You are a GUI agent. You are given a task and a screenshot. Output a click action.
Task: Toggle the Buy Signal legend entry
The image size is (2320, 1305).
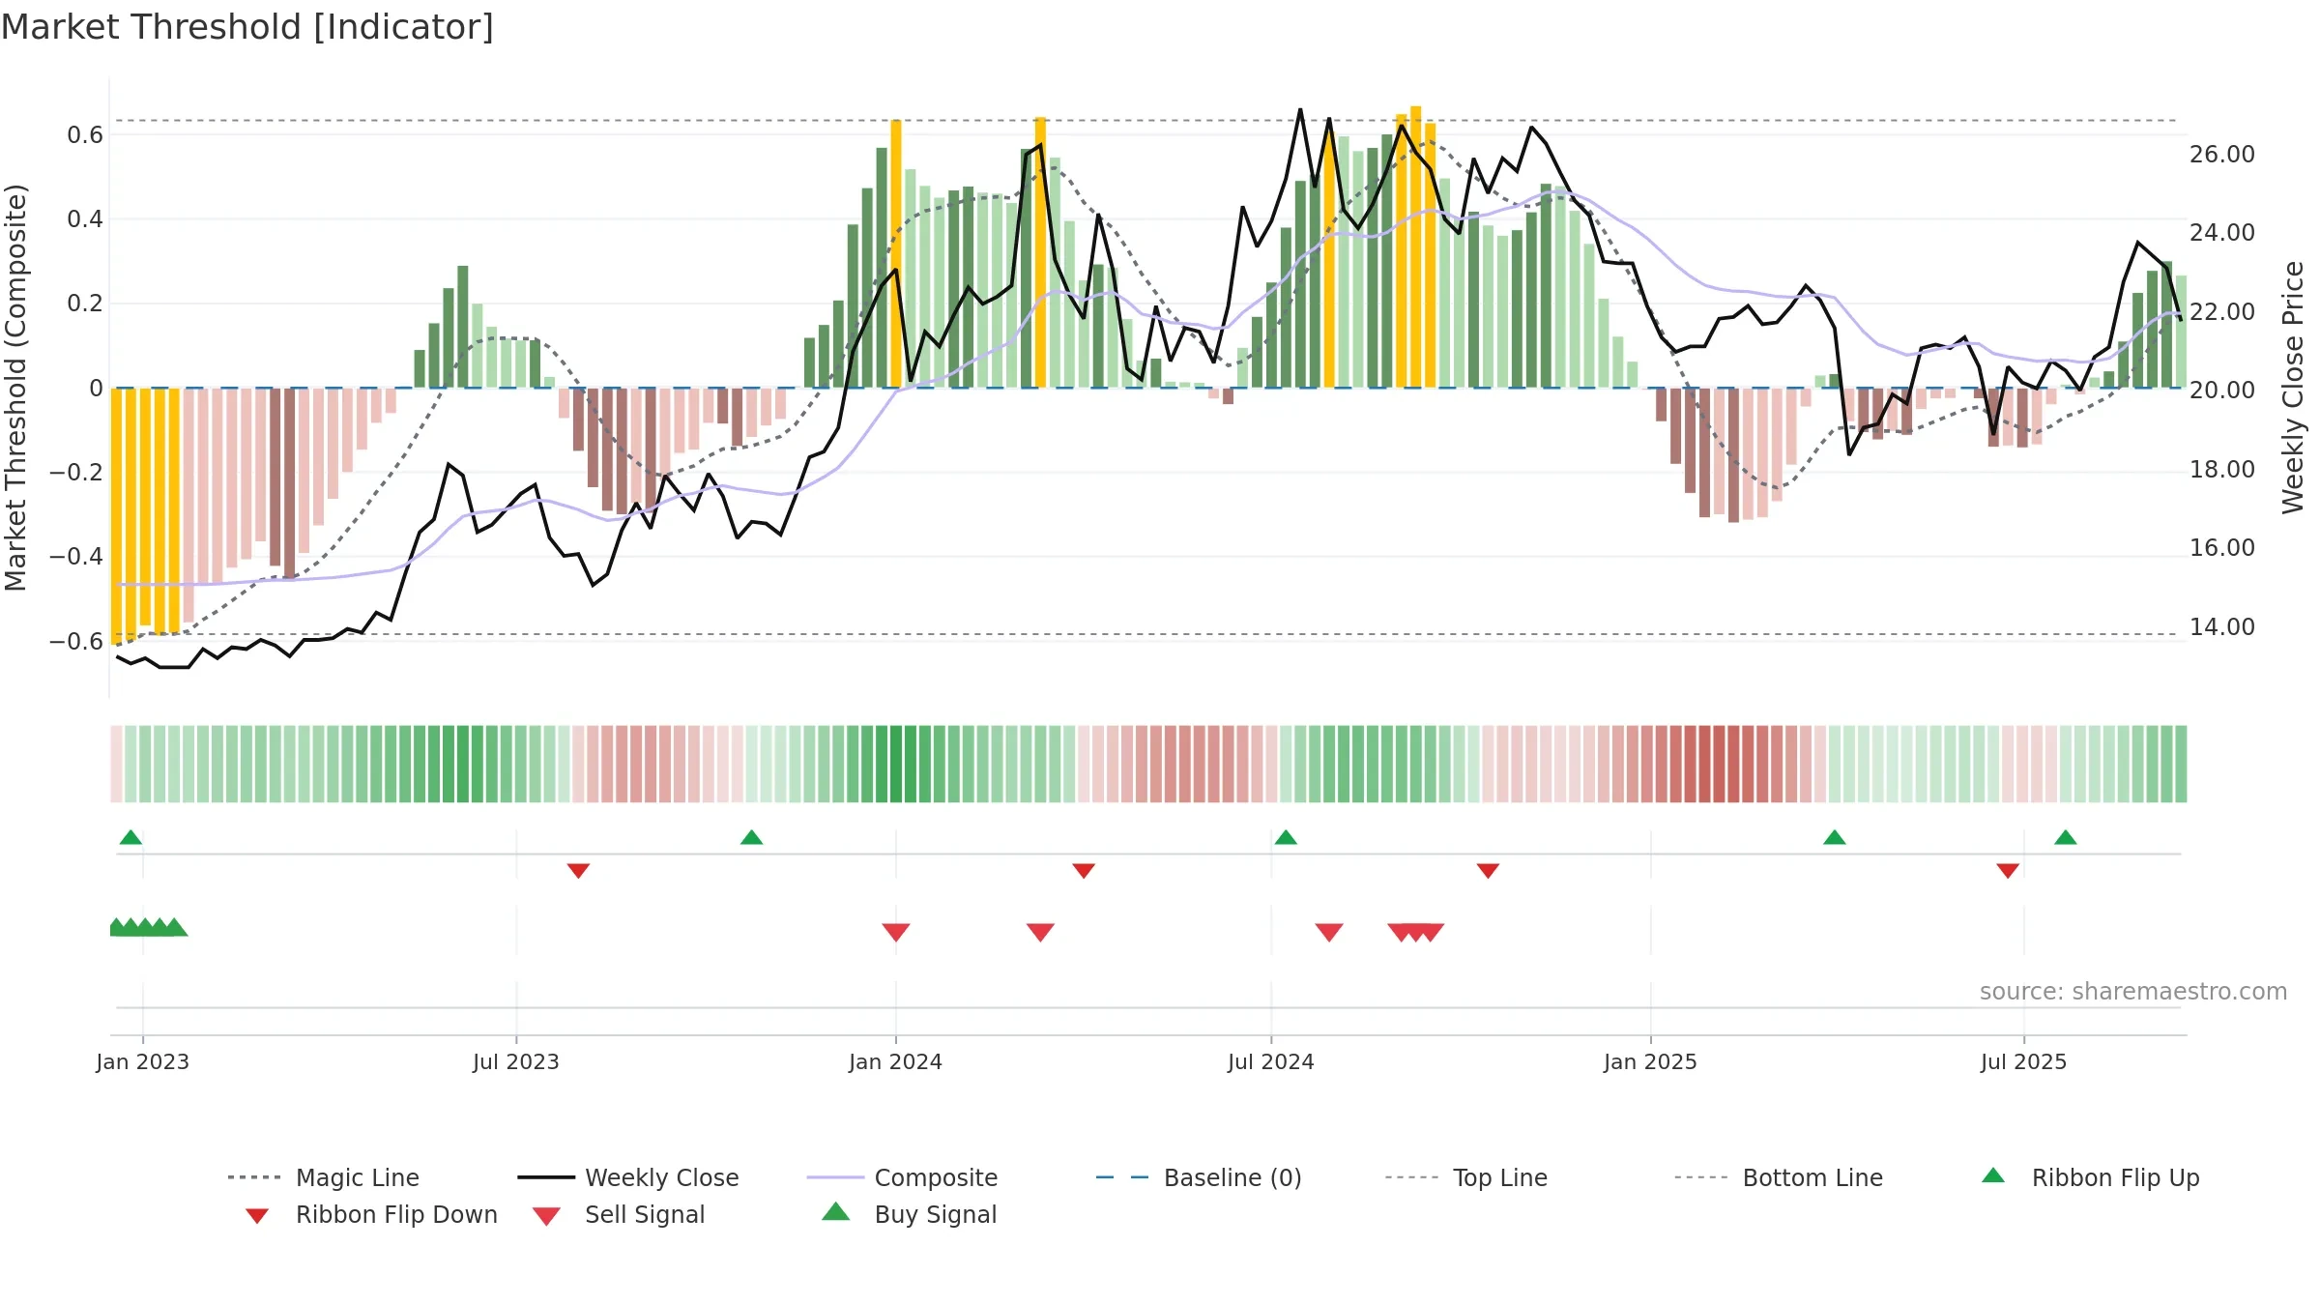tap(909, 1214)
